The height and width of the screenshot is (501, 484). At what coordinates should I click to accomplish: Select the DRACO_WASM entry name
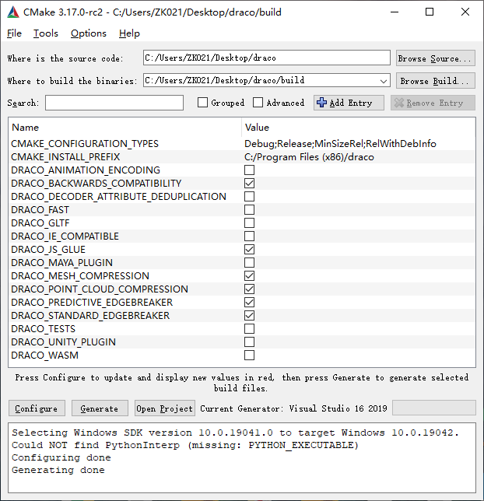tap(45, 356)
